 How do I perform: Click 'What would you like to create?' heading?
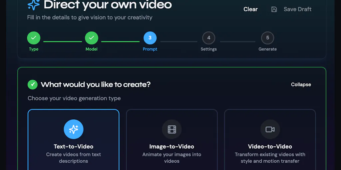(x=96, y=85)
